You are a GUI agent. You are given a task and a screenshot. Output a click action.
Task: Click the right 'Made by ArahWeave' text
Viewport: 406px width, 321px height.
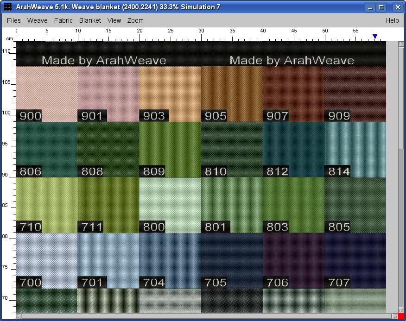pos(292,61)
